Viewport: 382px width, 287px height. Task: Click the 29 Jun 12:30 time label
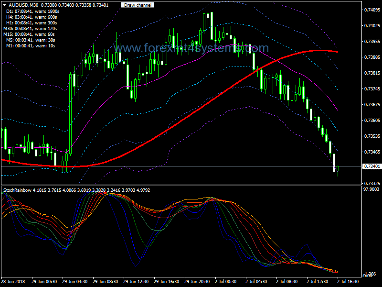(136, 282)
